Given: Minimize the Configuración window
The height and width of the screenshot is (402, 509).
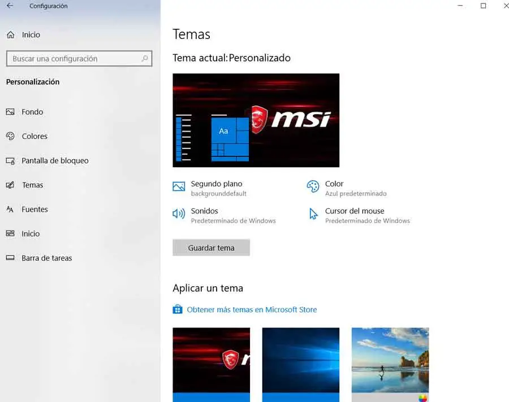Looking at the screenshot, I should click(x=460, y=6).
